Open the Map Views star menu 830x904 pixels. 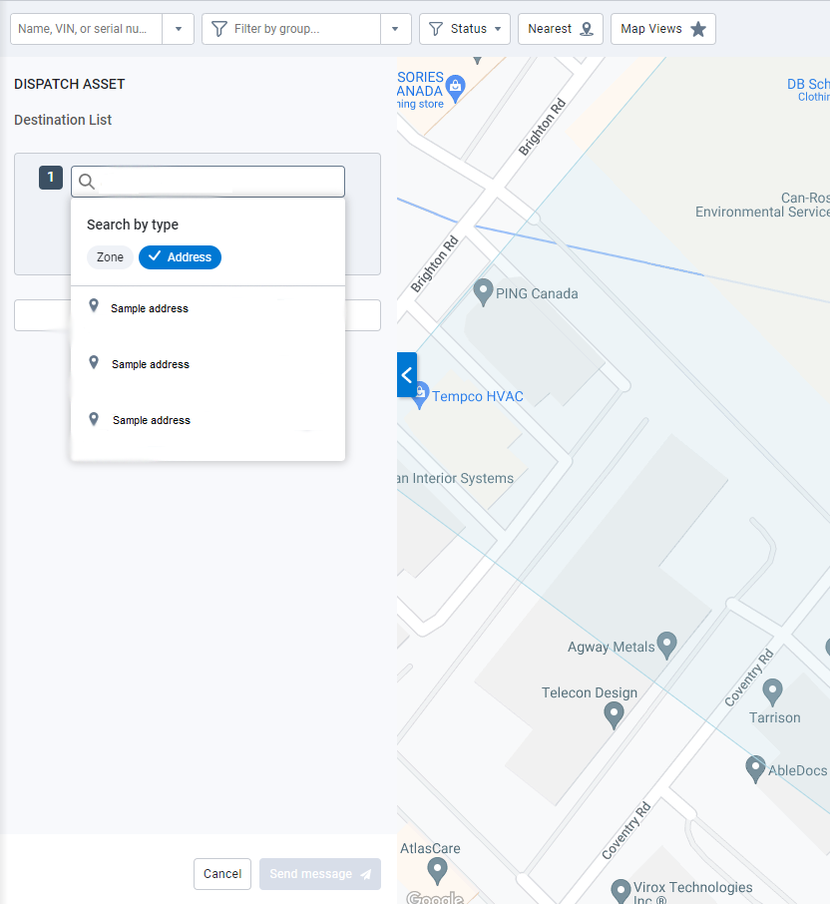[662, 29]
